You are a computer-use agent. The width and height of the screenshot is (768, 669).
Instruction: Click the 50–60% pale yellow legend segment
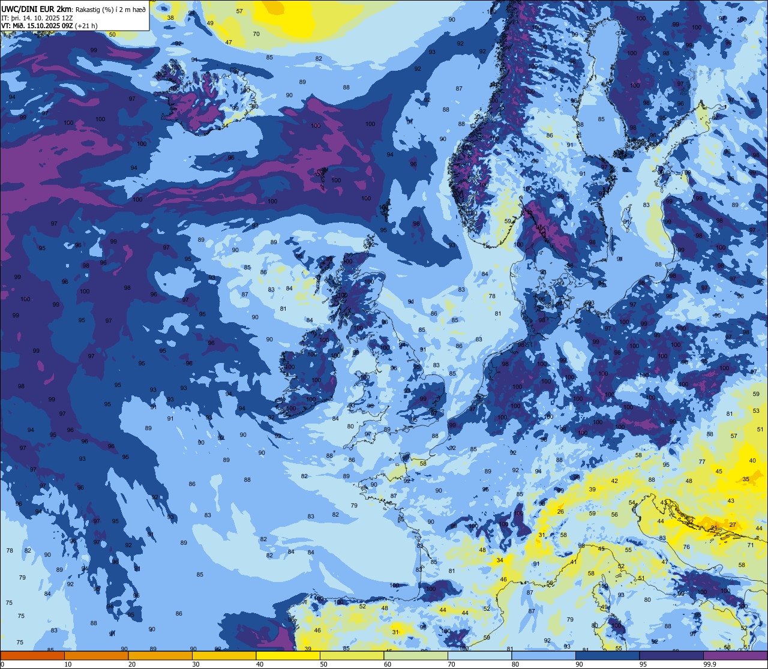click(x=352, y=656)
